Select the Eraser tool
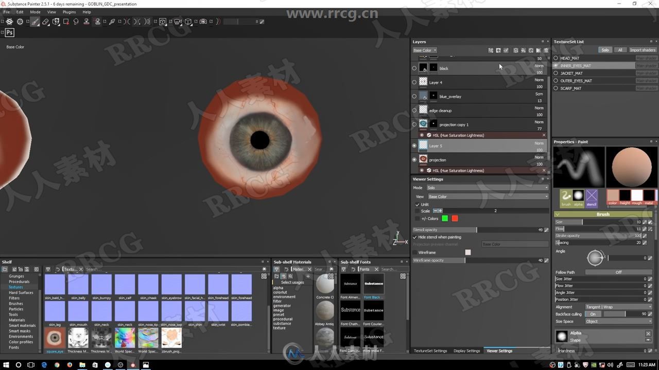Image resolution: width=659 pixels, height=370 pixels. (x=45, y=22)
